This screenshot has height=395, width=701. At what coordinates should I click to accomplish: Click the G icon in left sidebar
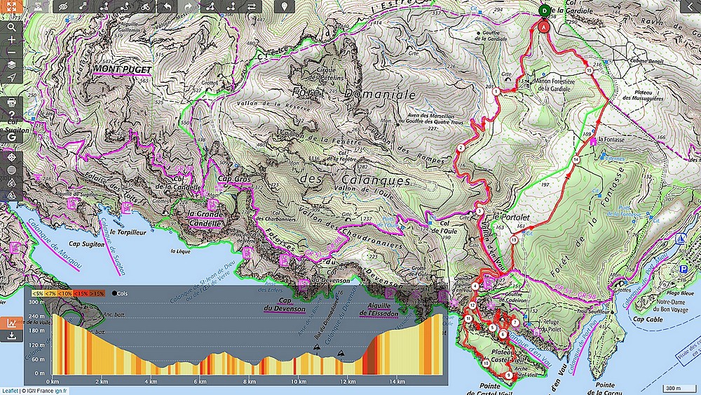click(x=11, y=137)
